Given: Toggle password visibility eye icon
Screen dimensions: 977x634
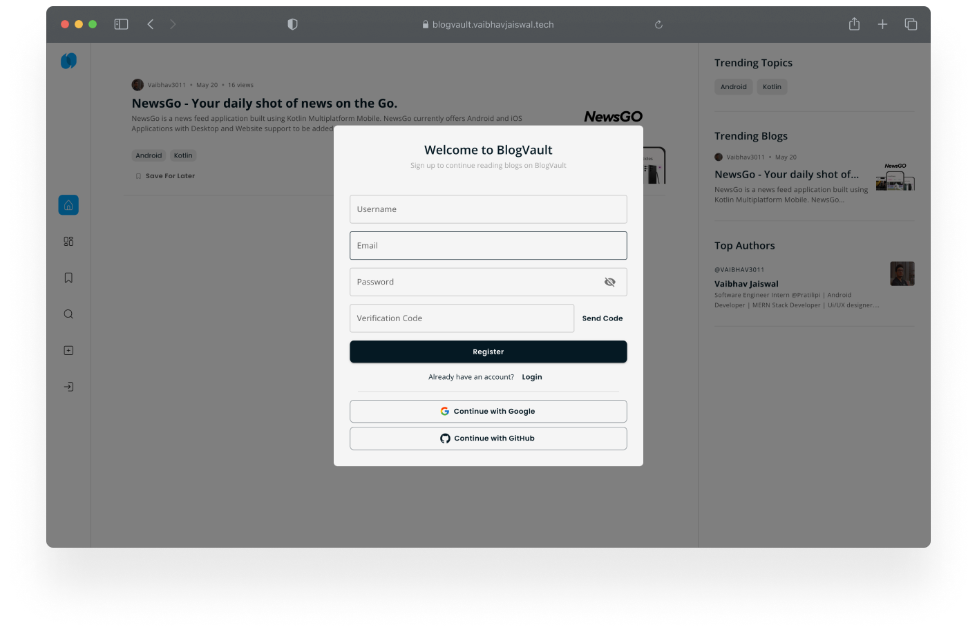Looking at the screenshot, I should [x=609, y=282].
